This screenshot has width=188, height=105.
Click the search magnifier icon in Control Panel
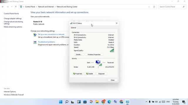tap(184, 7)
